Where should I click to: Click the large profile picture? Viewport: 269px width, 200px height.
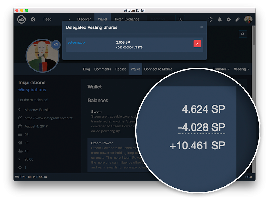point(42,56)
